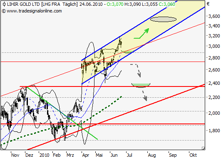Click the 1,800 price axis label

pyautogui.click(x=214, y=131)
